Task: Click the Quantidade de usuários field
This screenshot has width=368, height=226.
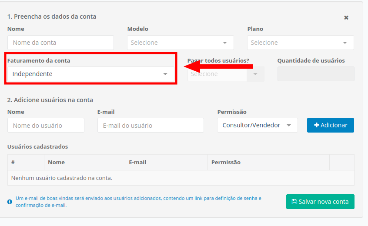Action: click(316, 74)
